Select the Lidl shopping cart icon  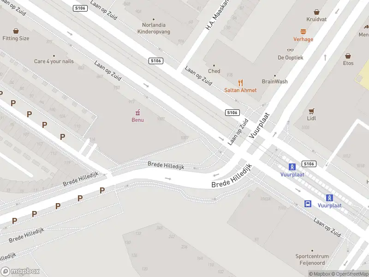tap(311, 111)
